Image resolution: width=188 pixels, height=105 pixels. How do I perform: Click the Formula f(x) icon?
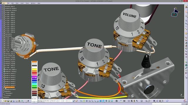tap(147, 101)
